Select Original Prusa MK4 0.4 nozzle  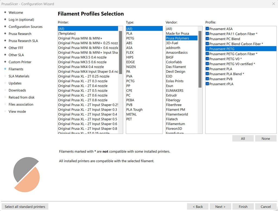point(88,67)
